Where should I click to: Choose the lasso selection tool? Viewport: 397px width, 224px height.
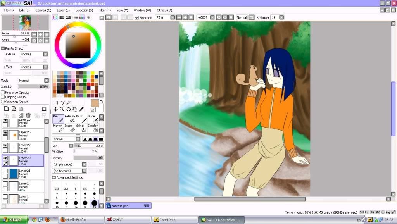click(62, 103)
